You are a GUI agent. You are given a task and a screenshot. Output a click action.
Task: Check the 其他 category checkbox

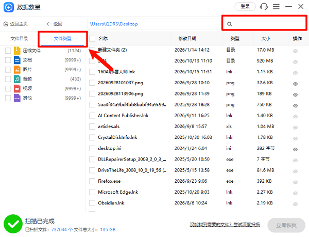pyautogui.click(x=8, y=98)
